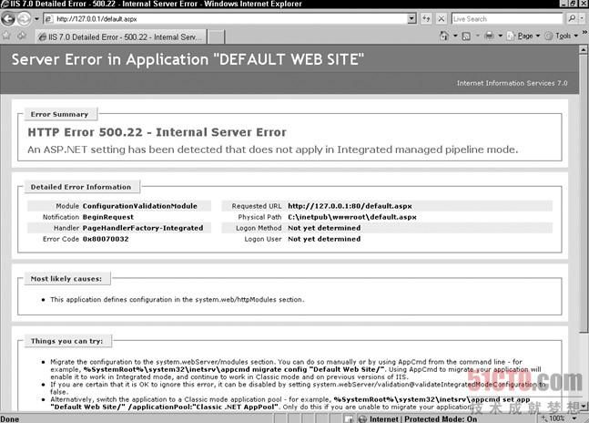Click the Internet Protected Mode status indicator
The height and width of the screenshot is (423, 589).
(x=417, y=418)
